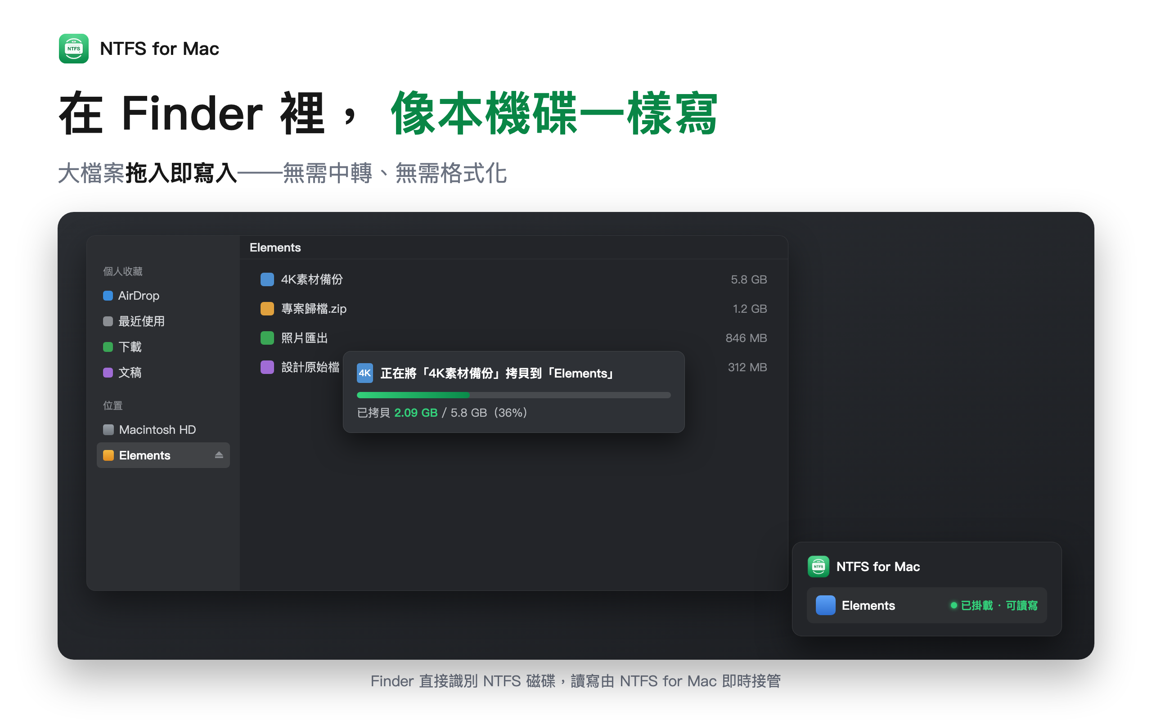Click the Macintosh HD disk icon

pyautogui.click(x=108, y=429)
